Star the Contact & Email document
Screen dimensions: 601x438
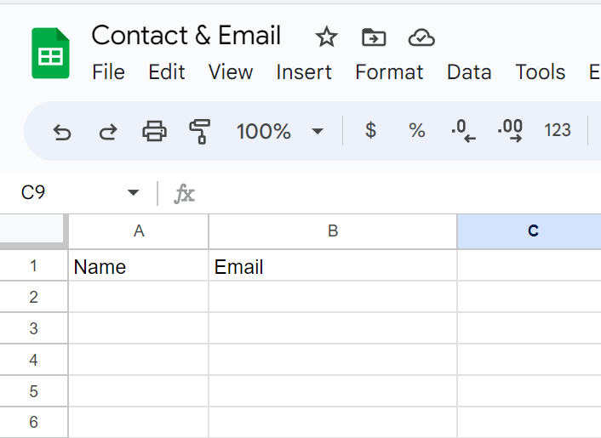(x=326, y=37)
